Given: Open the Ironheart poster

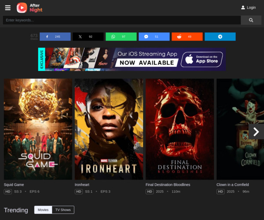Looking at the screenshot, I should pos(109,129).
